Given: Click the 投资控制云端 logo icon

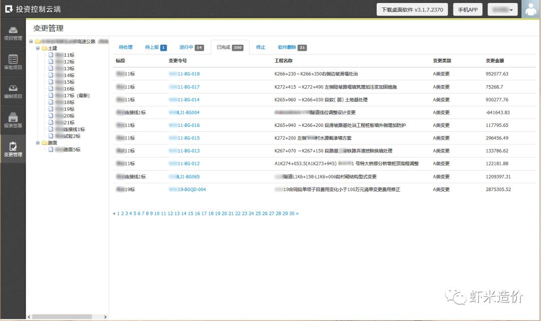Looking at the screenshot, I should coord(9,10).
